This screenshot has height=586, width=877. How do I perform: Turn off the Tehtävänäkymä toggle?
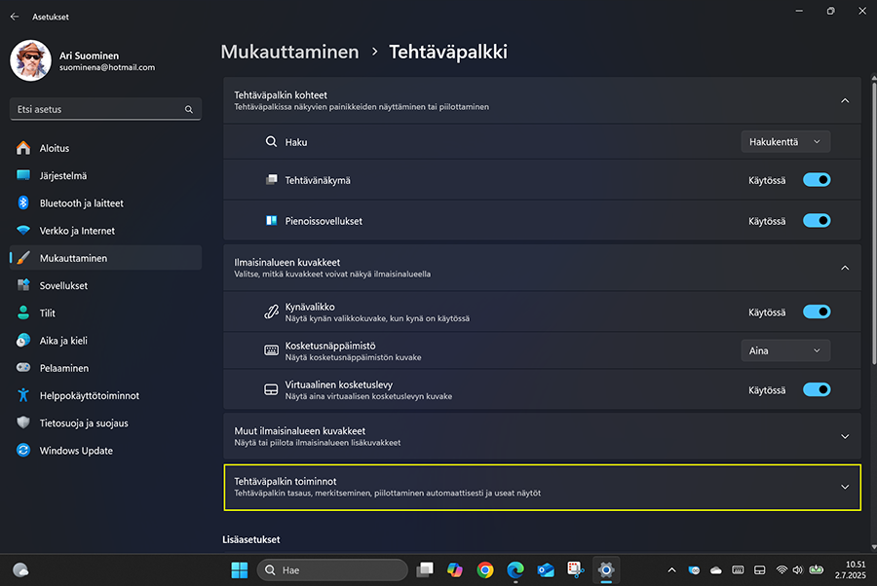(817, 180)
